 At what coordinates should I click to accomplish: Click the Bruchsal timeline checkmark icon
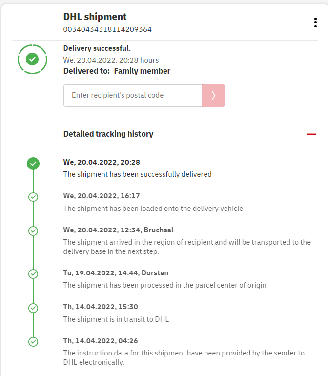33,231
